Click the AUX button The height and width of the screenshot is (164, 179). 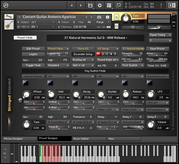tap(174, 22)
